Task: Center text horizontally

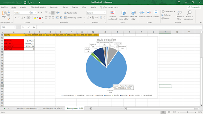Action: (x=50, y=18)
